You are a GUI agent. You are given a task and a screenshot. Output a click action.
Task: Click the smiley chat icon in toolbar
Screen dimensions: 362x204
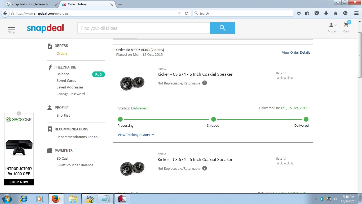pyautogui.click(x=345, y=13)
